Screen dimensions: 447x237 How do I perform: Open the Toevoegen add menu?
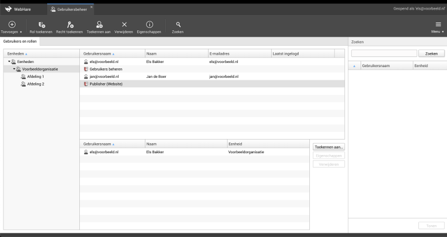coord(12,27)
